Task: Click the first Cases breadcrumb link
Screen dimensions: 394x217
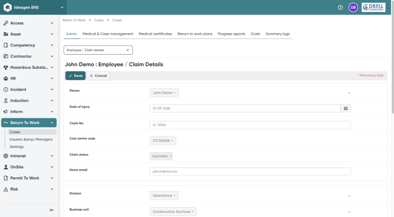Action: click(x=99, y=20)
